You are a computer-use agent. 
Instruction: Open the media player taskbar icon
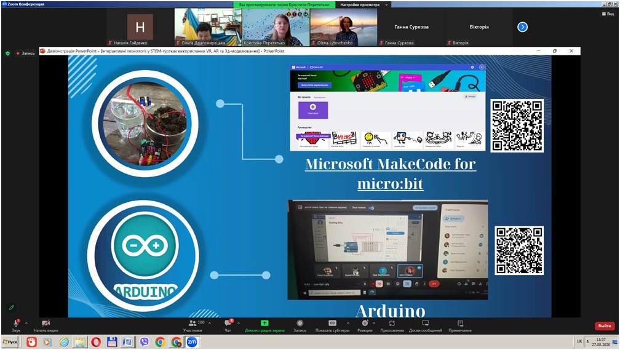tap(47, 341)
